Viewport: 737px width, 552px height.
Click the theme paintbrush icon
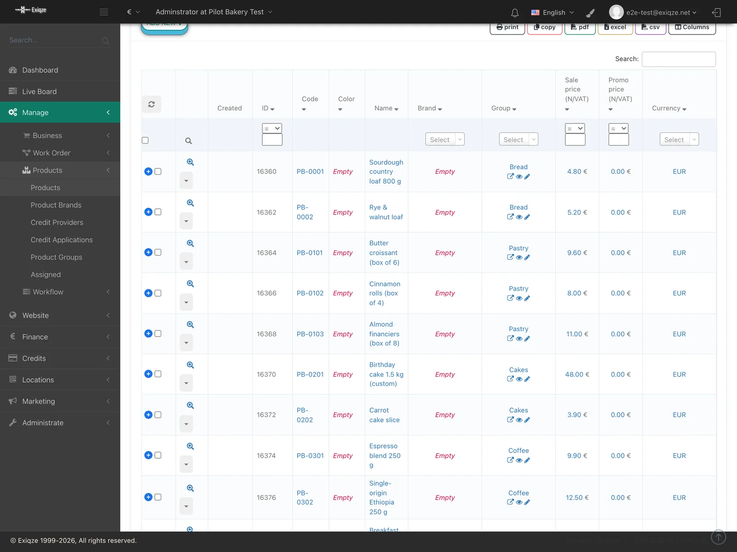[591, 13]
